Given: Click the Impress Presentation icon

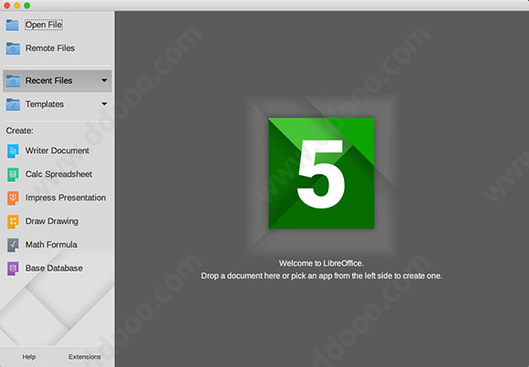Looking at the screenshot, I should point(13,198).
